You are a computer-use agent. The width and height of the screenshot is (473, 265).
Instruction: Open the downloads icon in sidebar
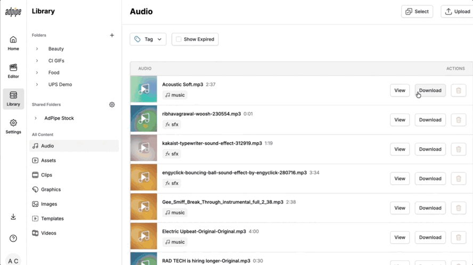pyautogui.click(x=13, y=217)
